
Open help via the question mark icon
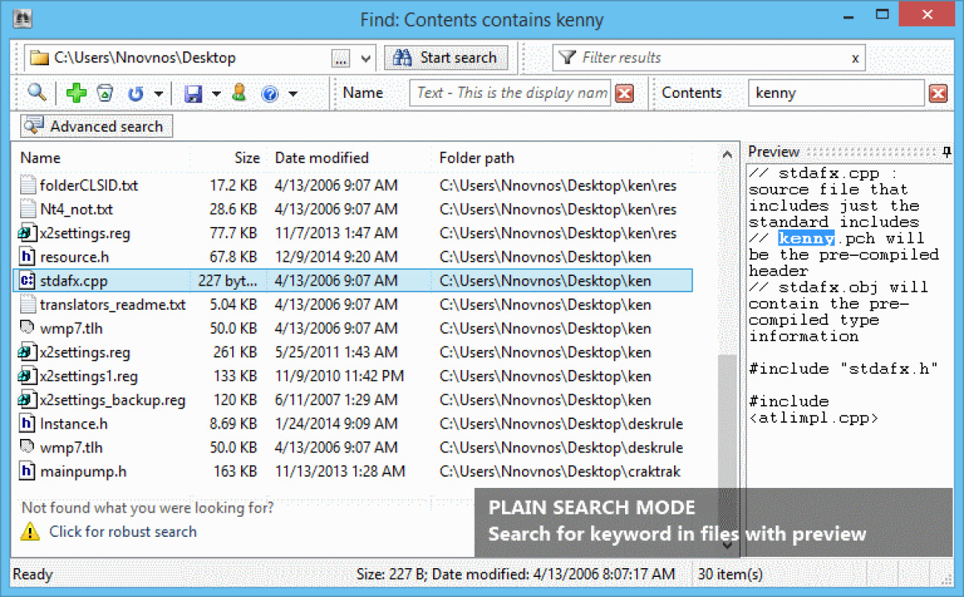click(269, 93)
